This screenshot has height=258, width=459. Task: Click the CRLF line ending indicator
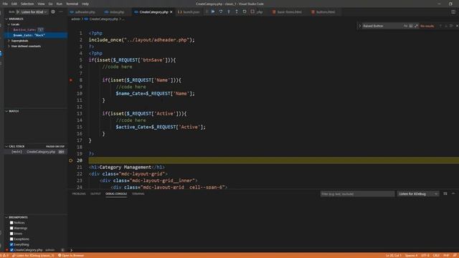[x=436, y=255]
